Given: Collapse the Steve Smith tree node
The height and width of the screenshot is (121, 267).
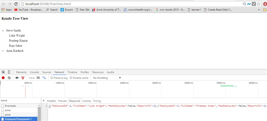Looking at the screenshot, I should (3, 31).
